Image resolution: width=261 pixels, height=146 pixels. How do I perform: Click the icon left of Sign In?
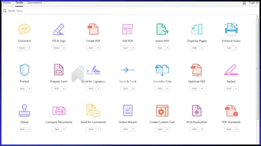[244, 3]
